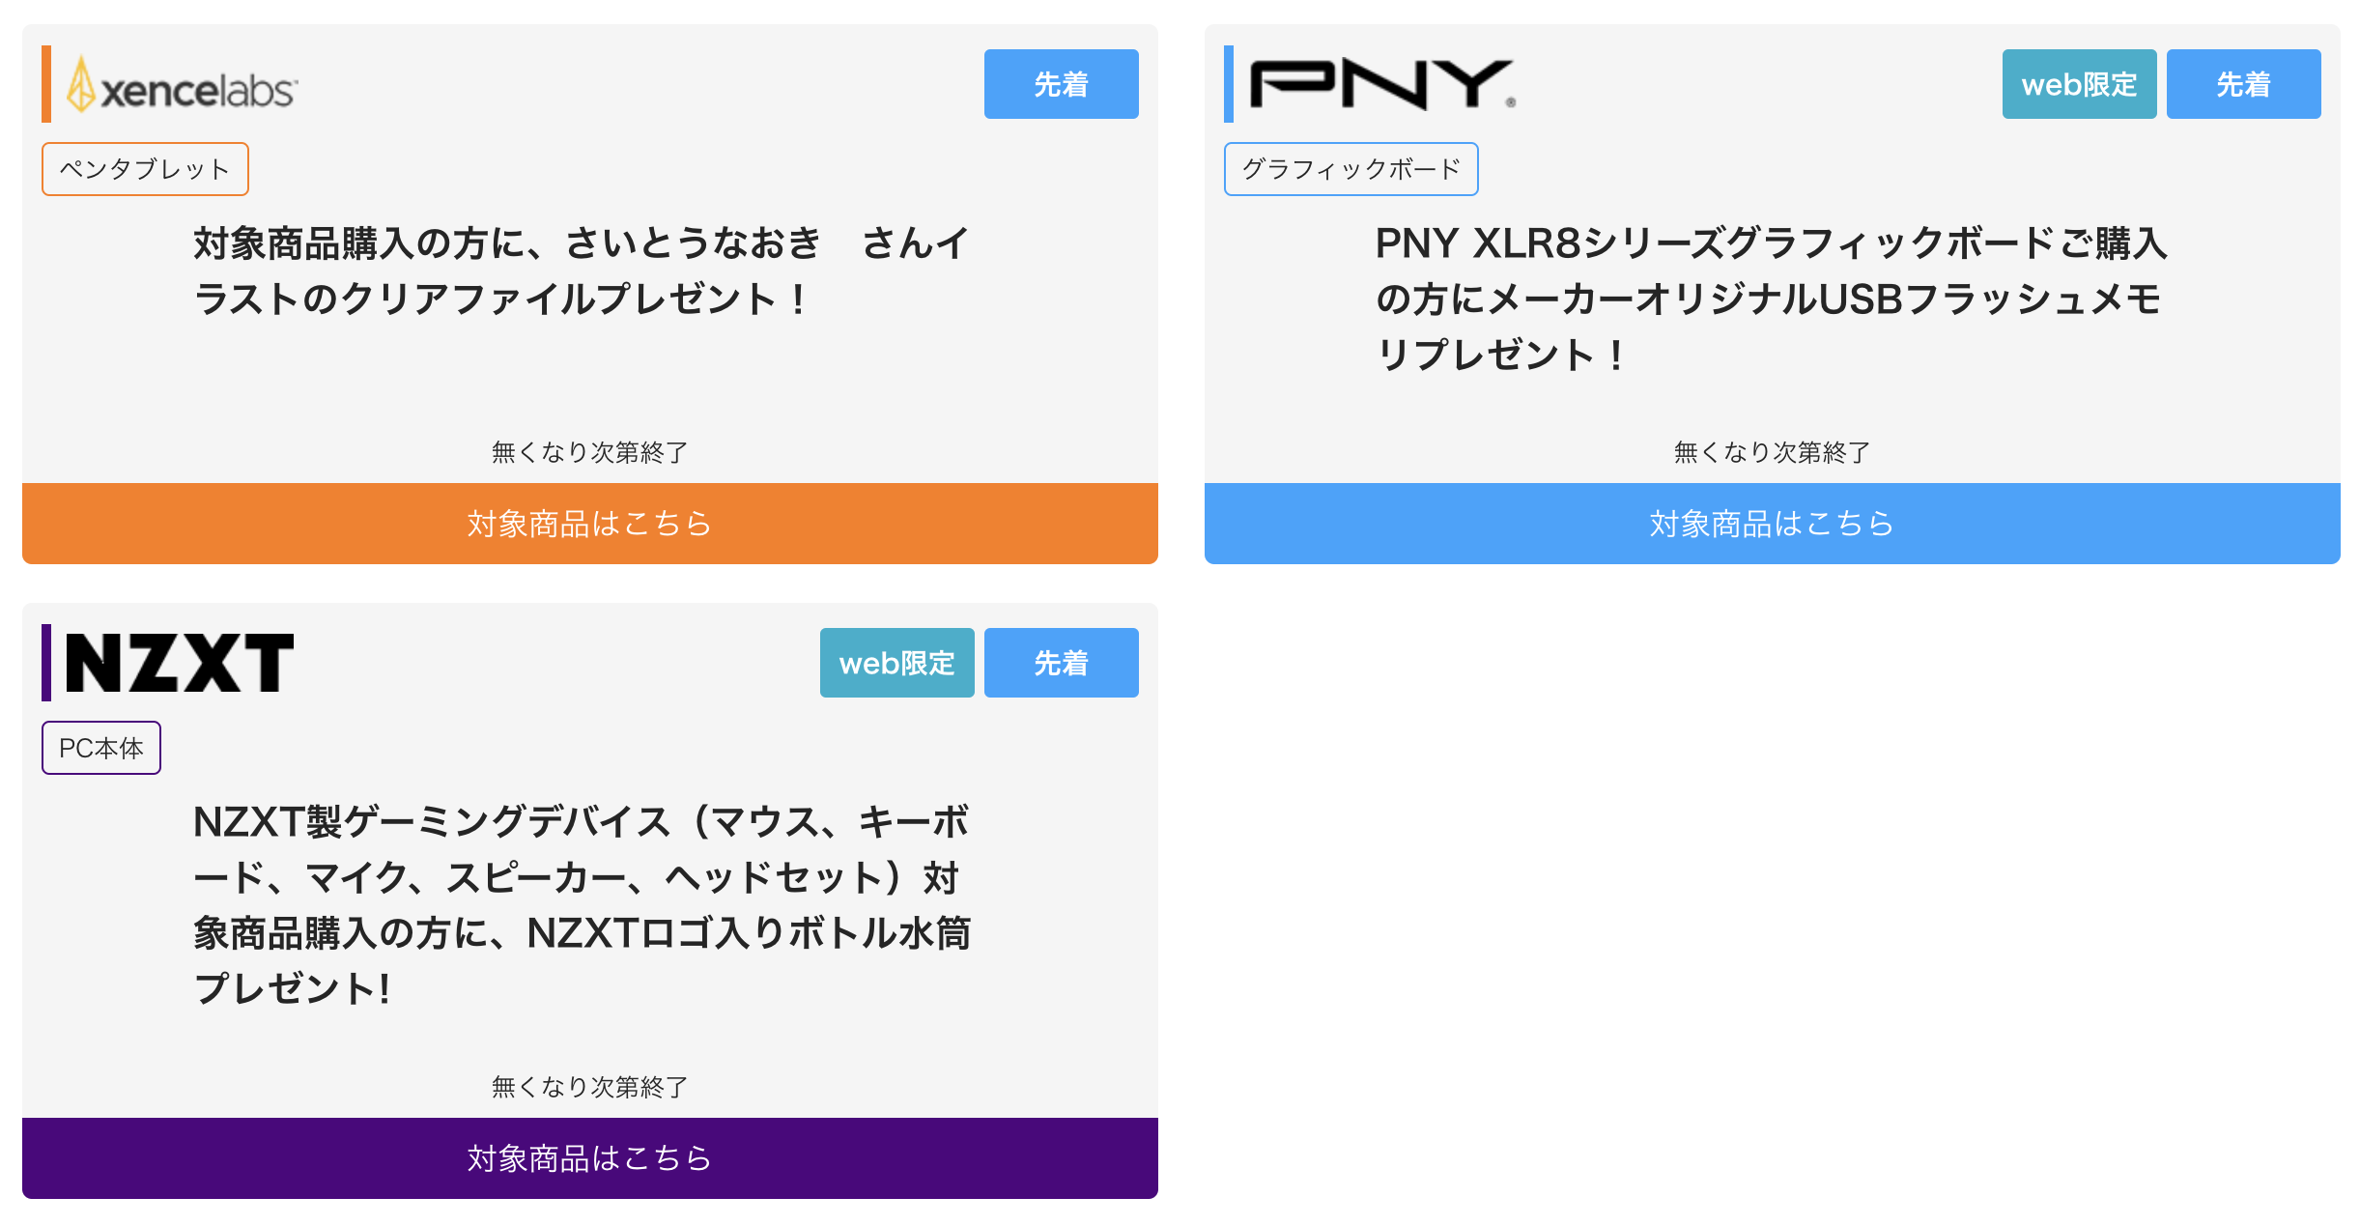
Task: Select the web限定 badge on the PNY card
Action: (2079, 84)
